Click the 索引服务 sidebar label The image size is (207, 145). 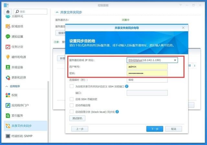point(17,116)
